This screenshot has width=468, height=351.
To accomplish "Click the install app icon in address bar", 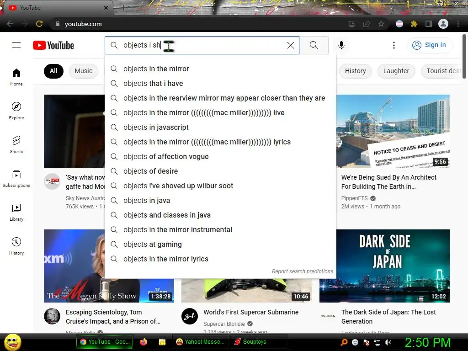I will click(352, 24).
